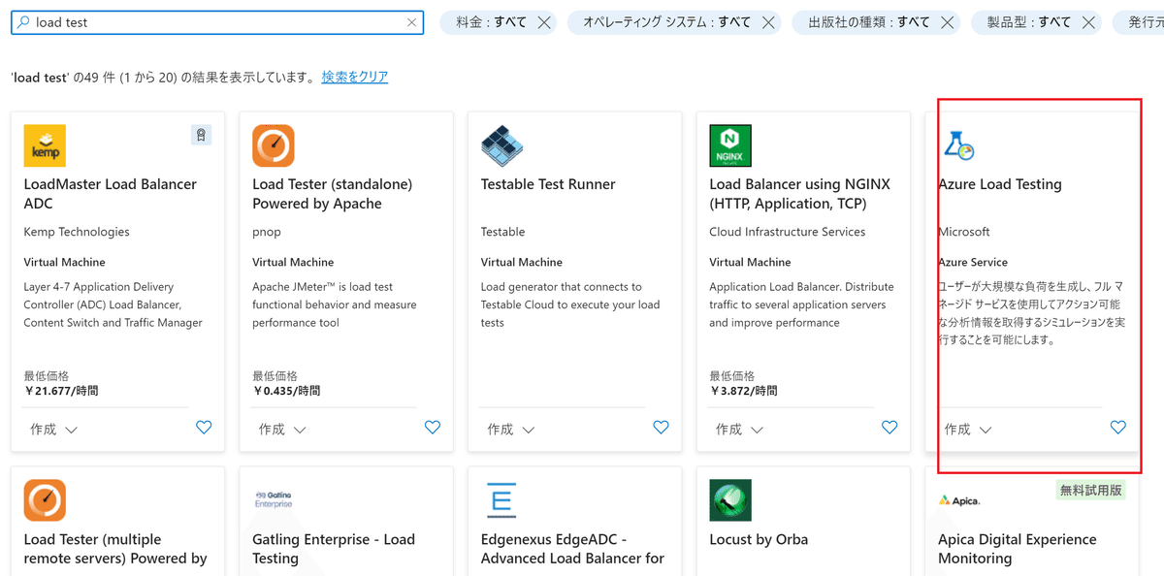Expand 作成 on NGINX Load Balancer card
This screenshot has width=1164, height=576.
pyautogui.click(x=740, y=429)
